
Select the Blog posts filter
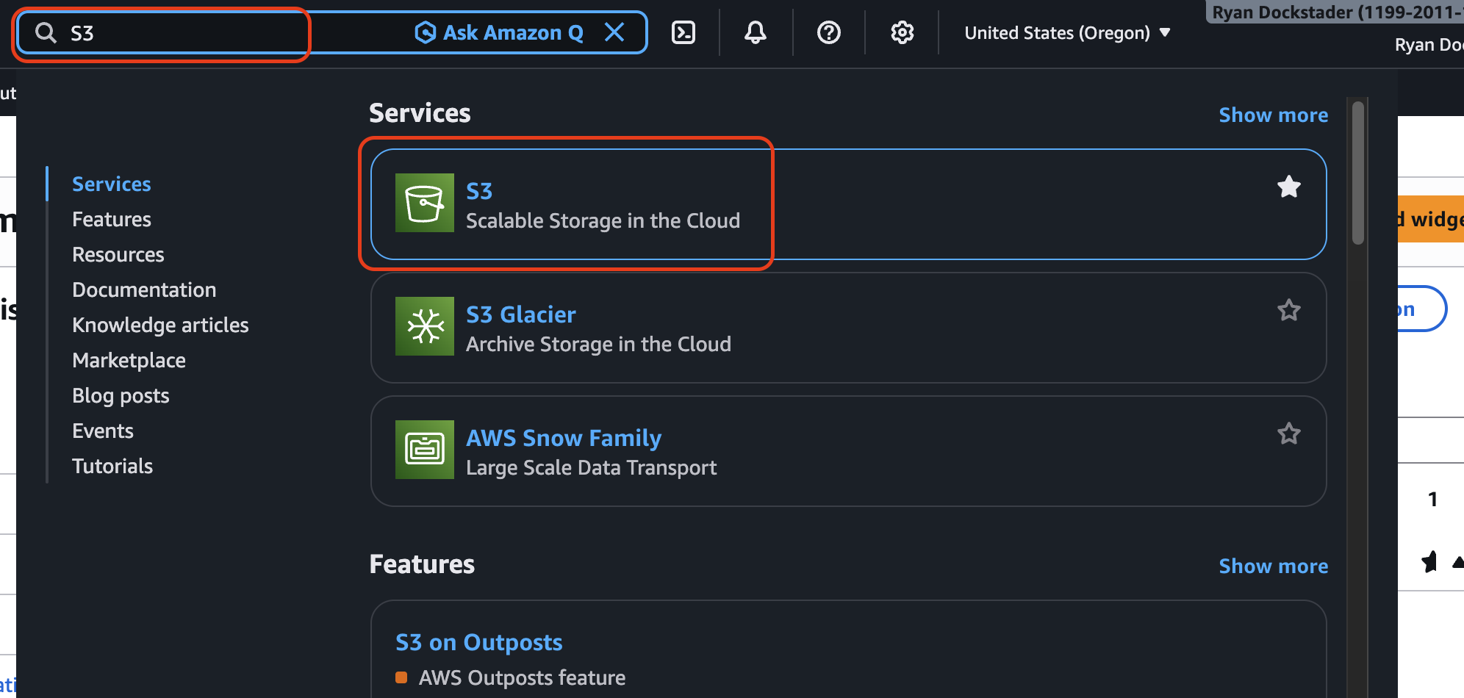pos(121,395)
